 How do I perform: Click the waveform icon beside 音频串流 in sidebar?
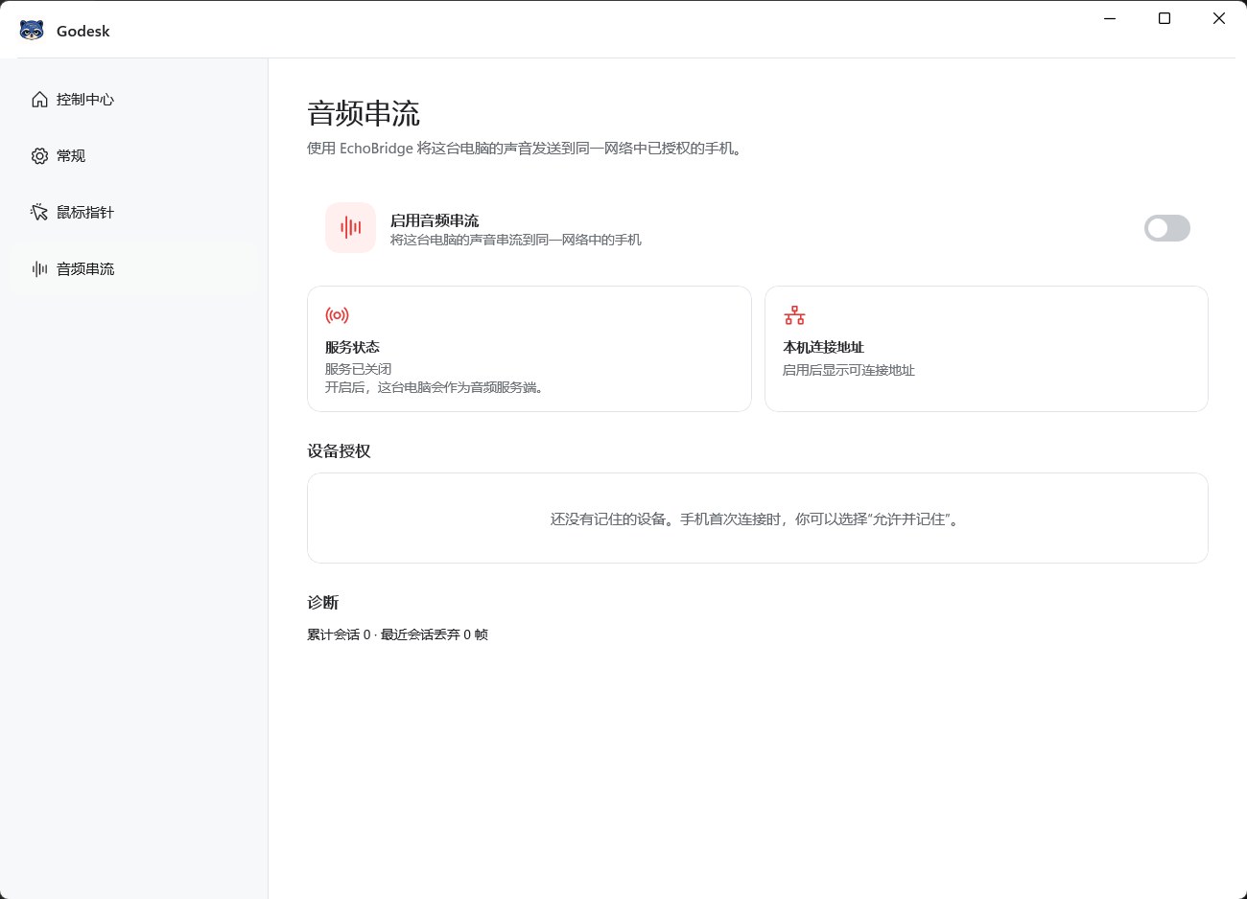(39, 269)
